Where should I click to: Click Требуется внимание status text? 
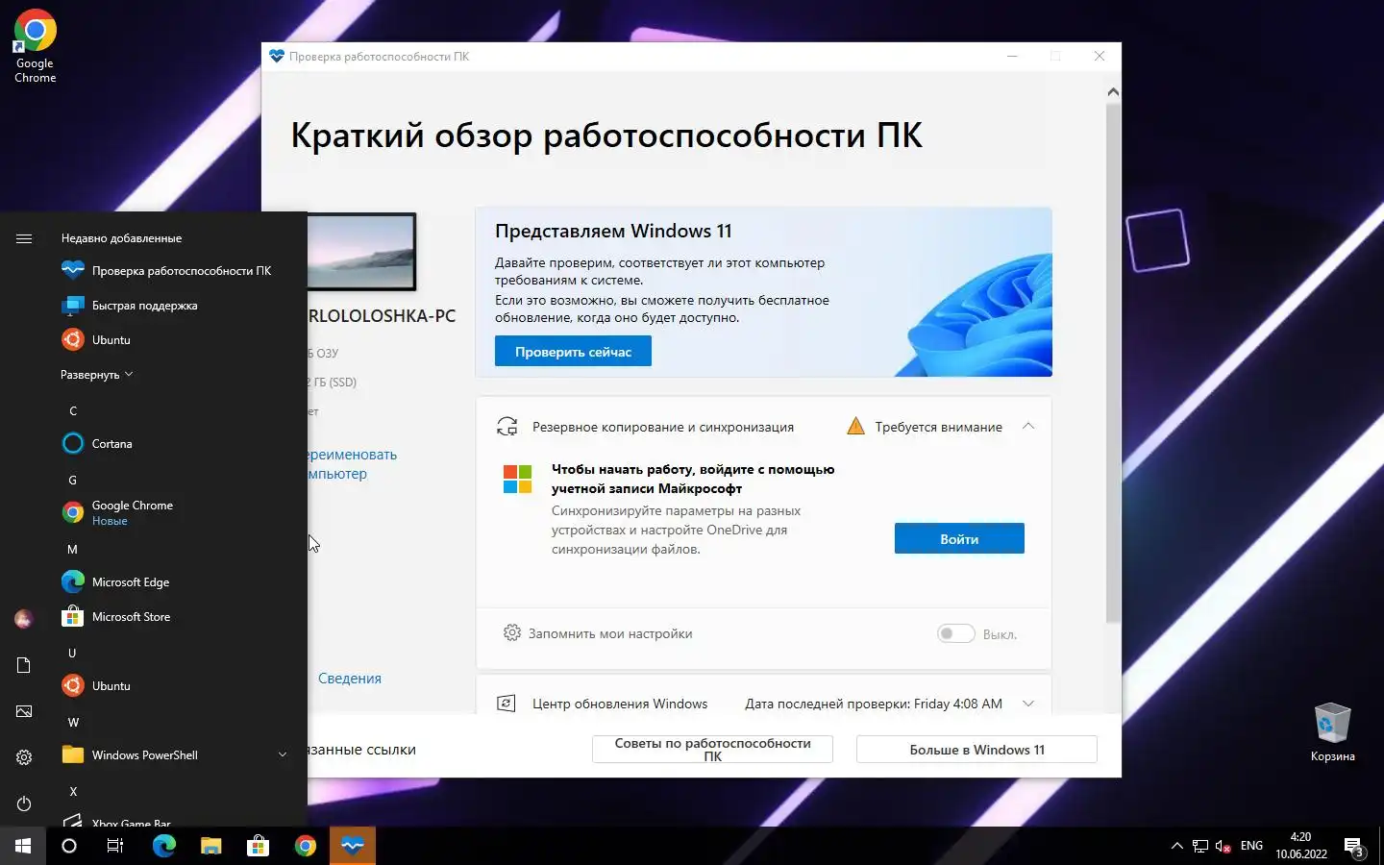[938, 427]
